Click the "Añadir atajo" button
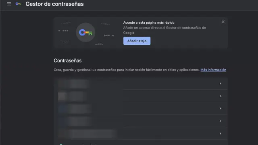Screen dimensions: 258x145 tap(137, 41)
